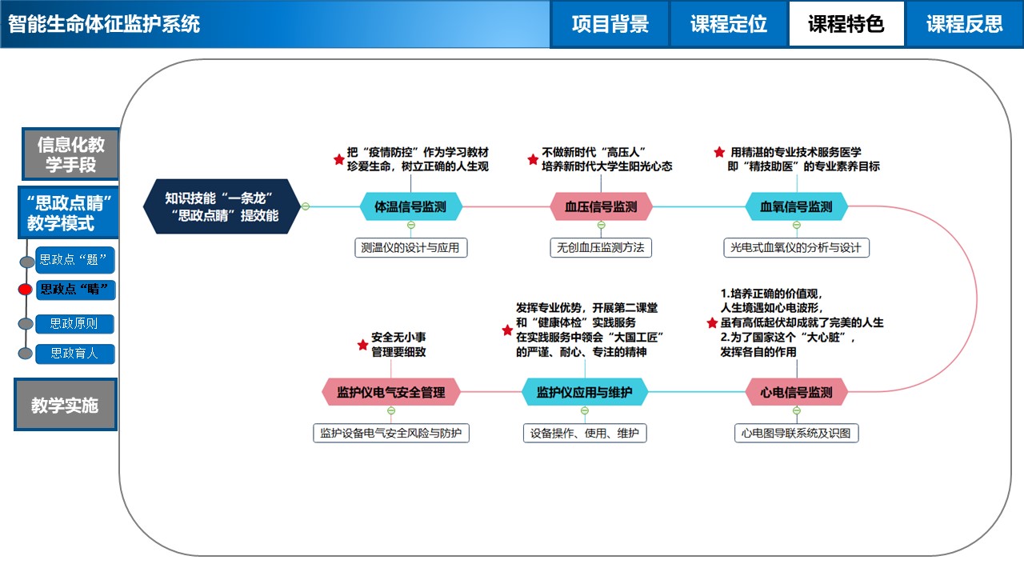The image size is (1024, 576).
Task: Click the 监护设备电气安全风险与防护 subtopic
Action: click(x=391, y=434)
